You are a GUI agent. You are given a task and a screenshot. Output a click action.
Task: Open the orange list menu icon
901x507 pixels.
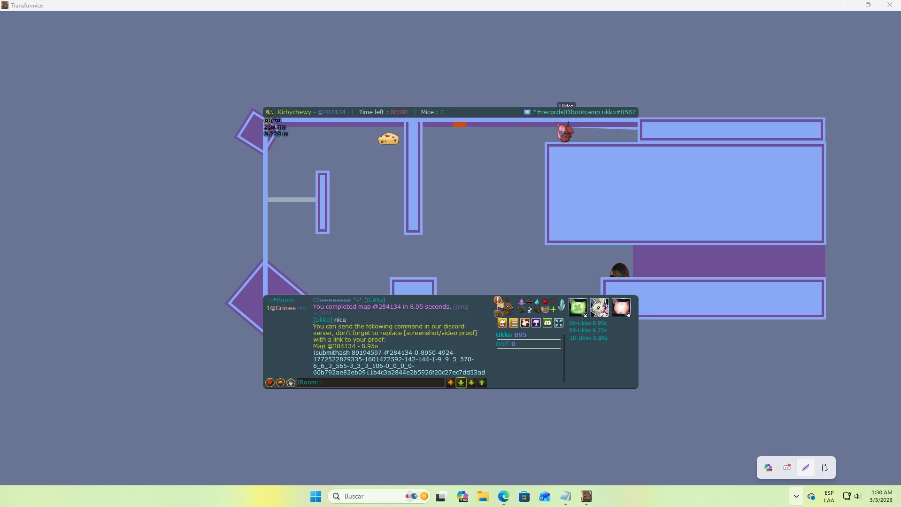pyautogui.click(x=513, y=323)
